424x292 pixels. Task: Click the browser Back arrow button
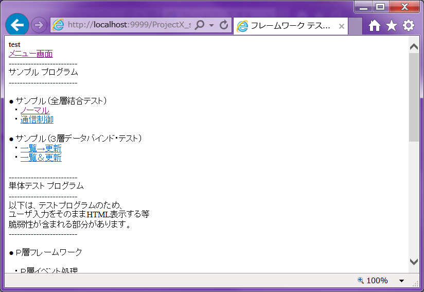click(x=17, y=25)
